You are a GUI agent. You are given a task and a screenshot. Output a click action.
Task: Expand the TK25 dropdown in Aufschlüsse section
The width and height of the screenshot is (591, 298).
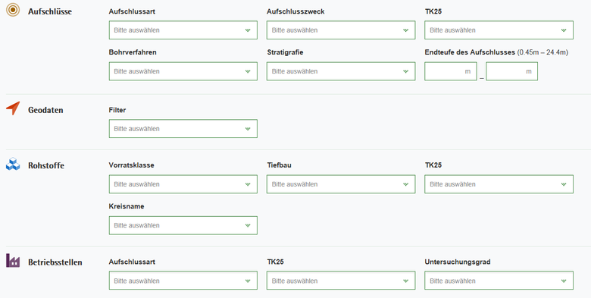pos(499,30)
